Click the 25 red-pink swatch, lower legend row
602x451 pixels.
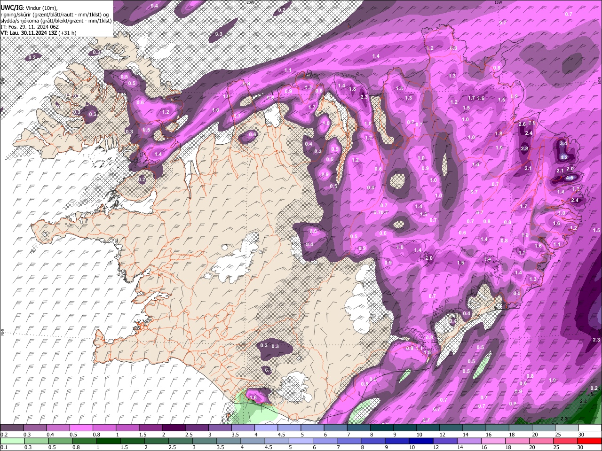tap(565, 441)
